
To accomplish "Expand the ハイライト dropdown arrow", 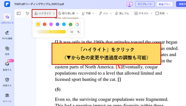I will click(x=54, y=13).
